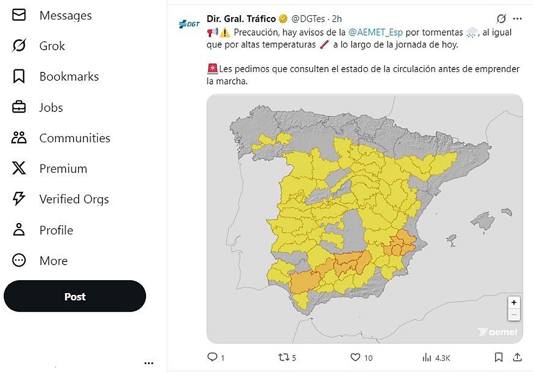
Task: Click the Bookmarks sidebar icon
Action: click(19, 76)
